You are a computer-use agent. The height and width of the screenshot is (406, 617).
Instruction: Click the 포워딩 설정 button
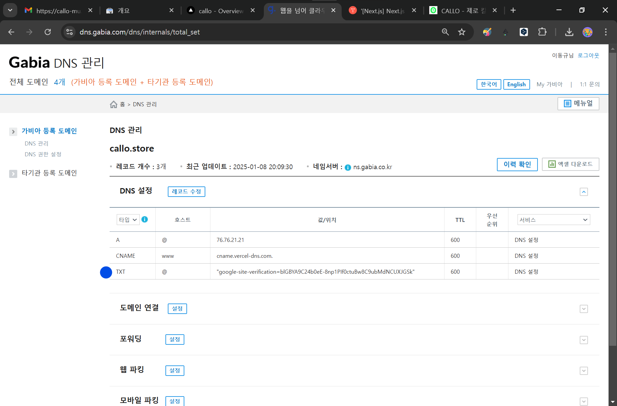[x=175, y=339]
